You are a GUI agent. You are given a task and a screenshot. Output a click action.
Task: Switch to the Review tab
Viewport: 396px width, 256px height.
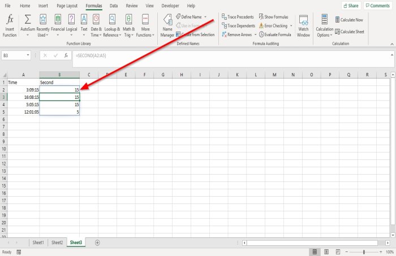132,6
